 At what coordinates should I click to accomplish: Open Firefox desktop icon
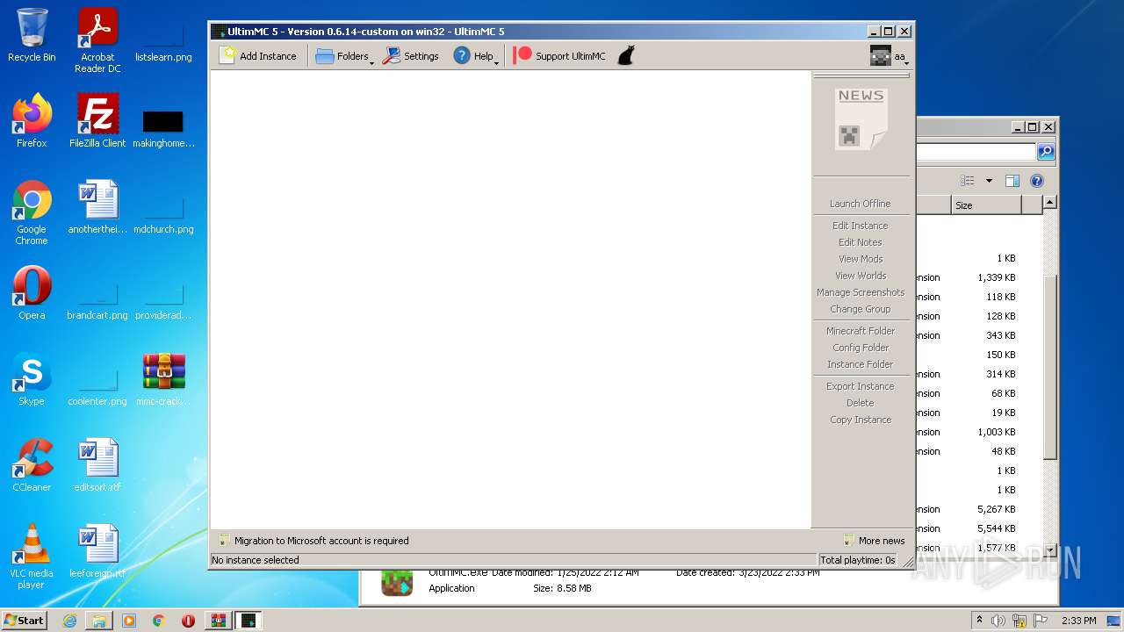tap(32, 121)
